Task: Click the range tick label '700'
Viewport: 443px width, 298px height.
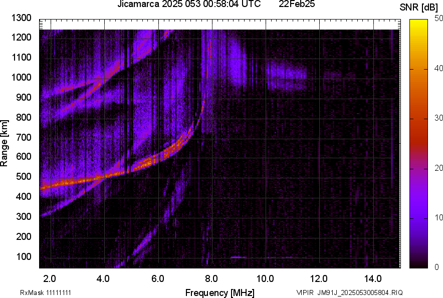Action: click(x=24, y=137)
